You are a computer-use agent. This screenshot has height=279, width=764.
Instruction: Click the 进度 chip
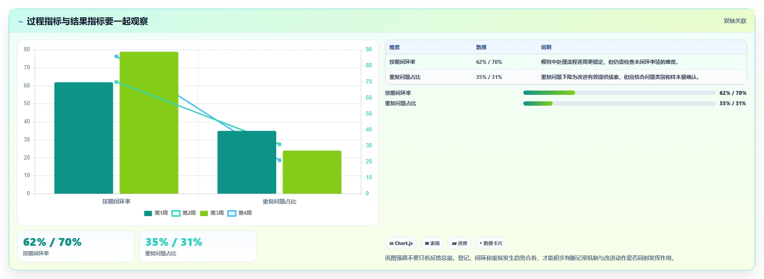pos(459,243)
